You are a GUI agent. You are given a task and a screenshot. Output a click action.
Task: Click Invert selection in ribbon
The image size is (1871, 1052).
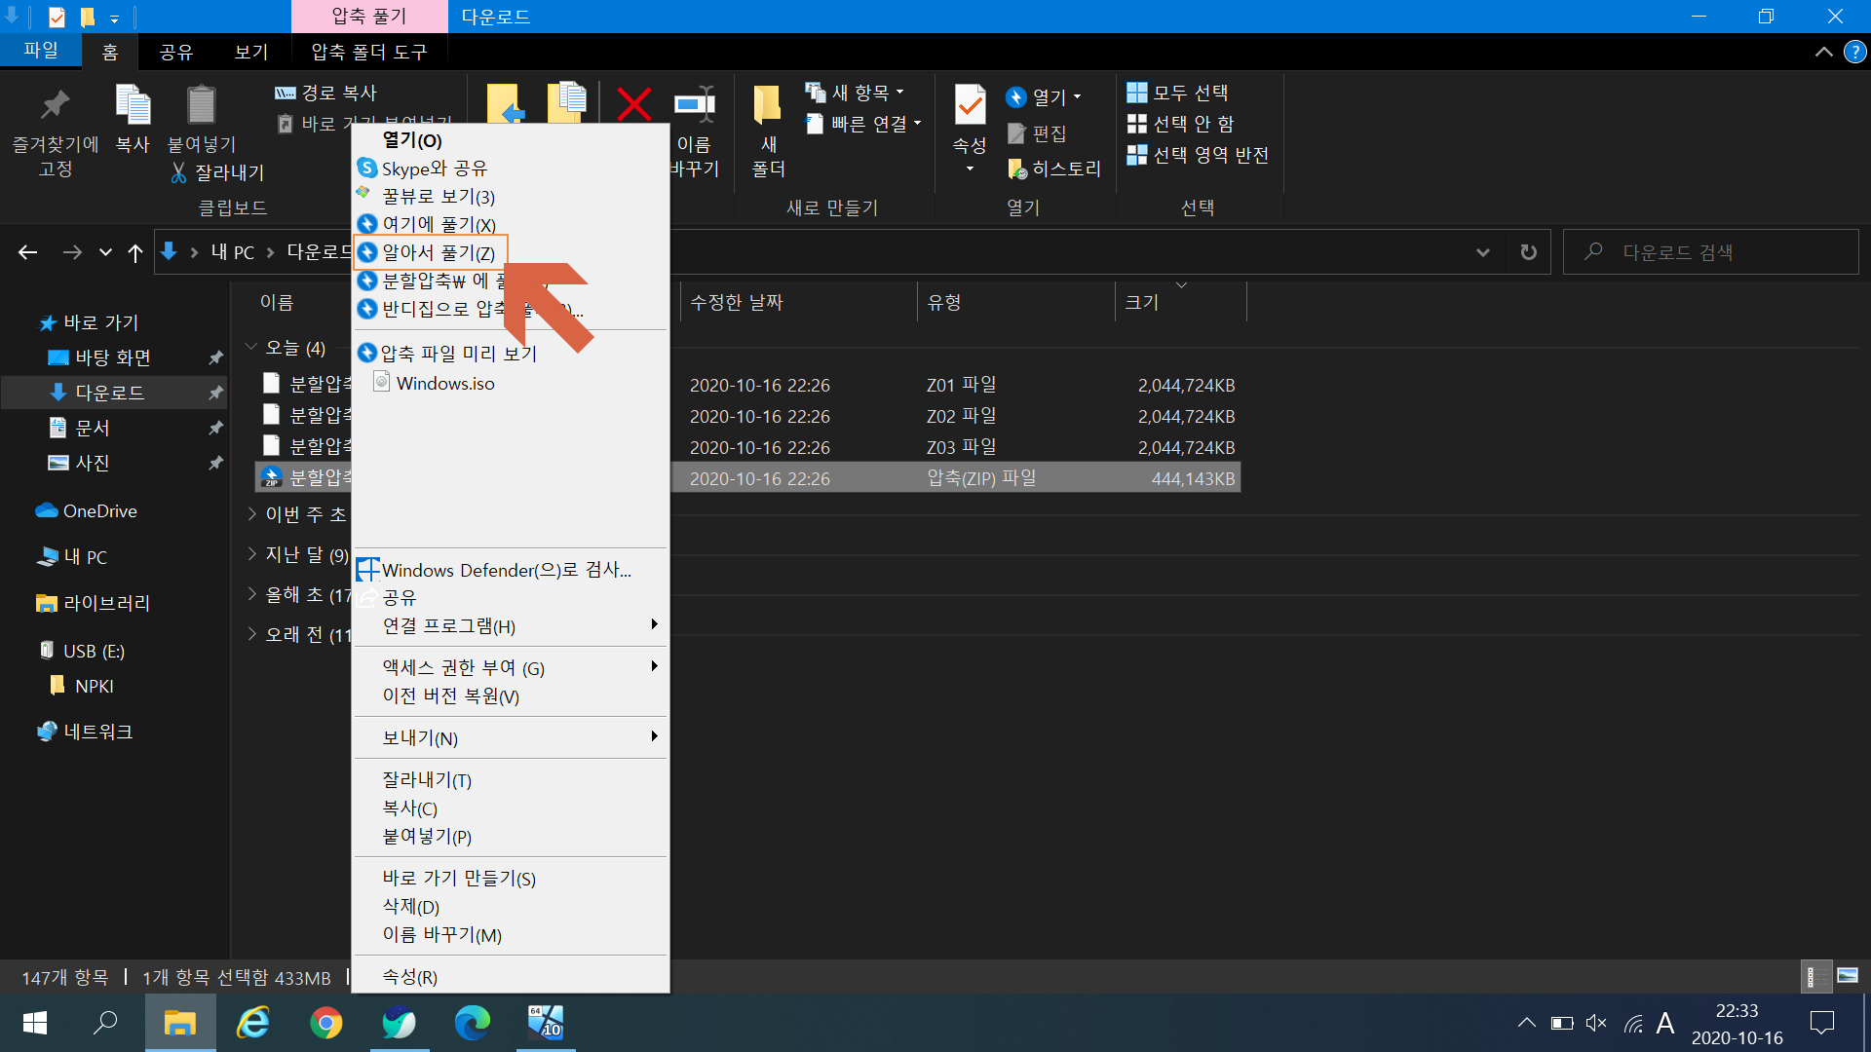point(1198,156)
